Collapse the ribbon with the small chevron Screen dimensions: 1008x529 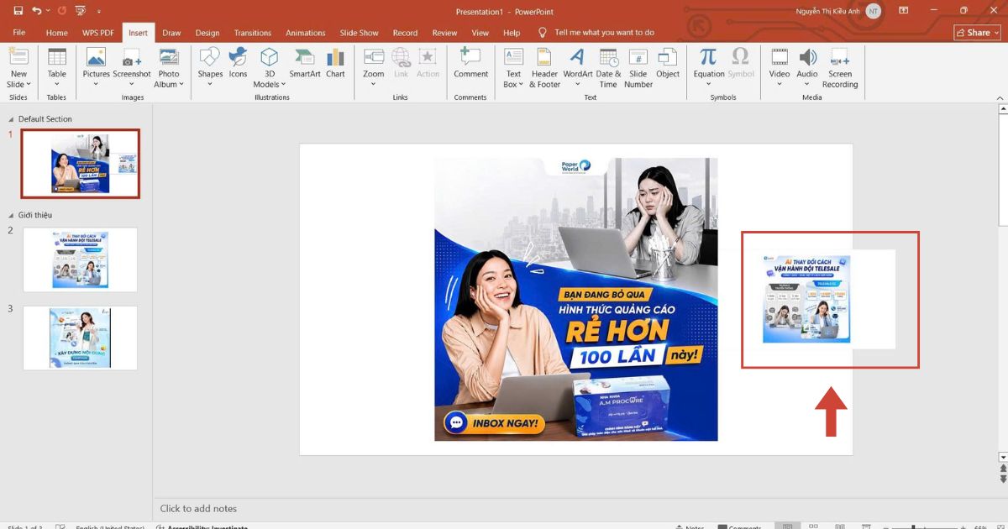tap(1000, 97)
